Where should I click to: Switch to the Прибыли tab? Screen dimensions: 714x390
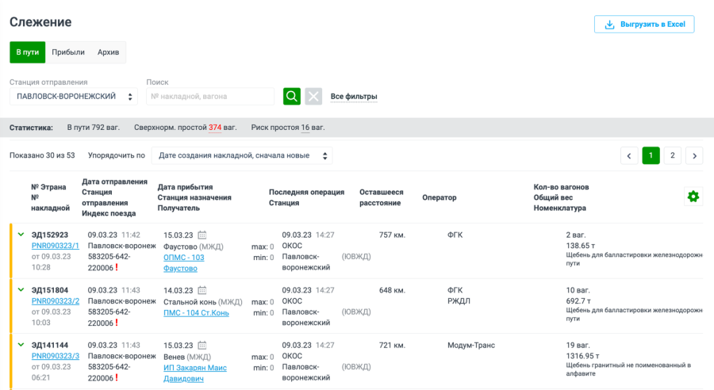[68, 52]
